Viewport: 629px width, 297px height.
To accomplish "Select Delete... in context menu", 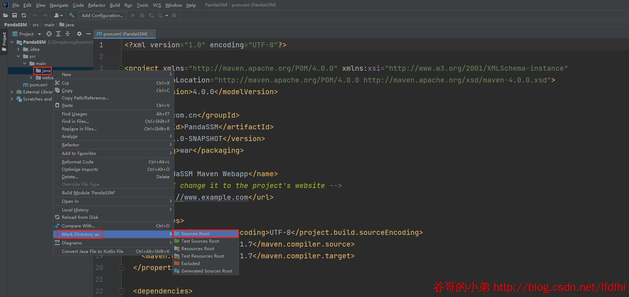I will (x=113, y=177).
